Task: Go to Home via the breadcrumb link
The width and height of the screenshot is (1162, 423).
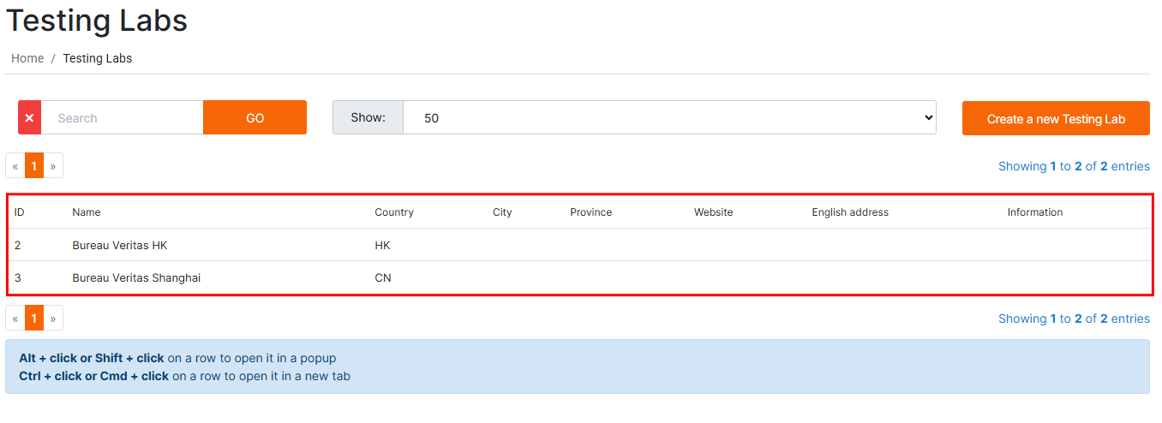Action: click(x=27, y=58)
